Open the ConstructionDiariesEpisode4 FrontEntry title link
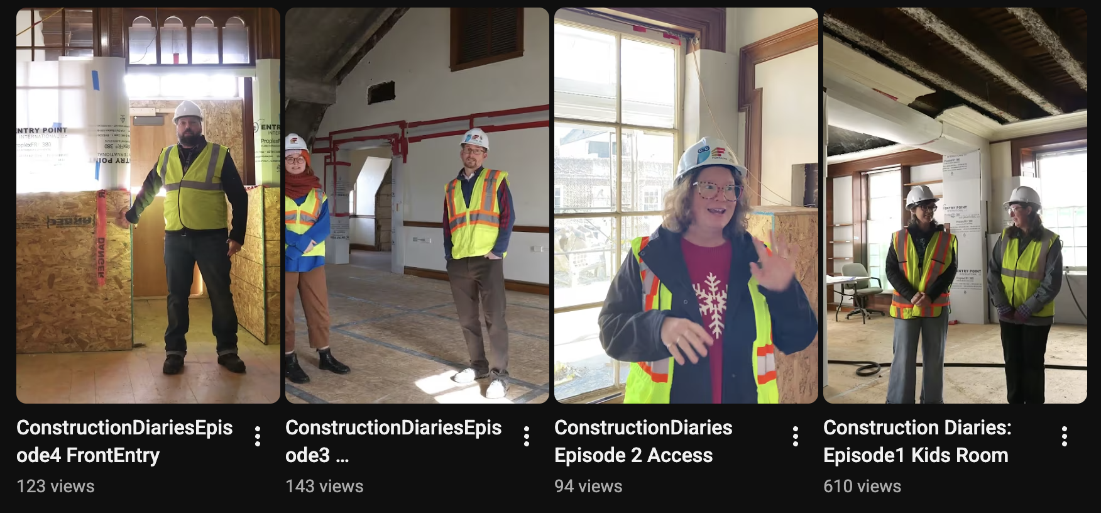This screenshot has width=1101, height=513. (124, 441)
